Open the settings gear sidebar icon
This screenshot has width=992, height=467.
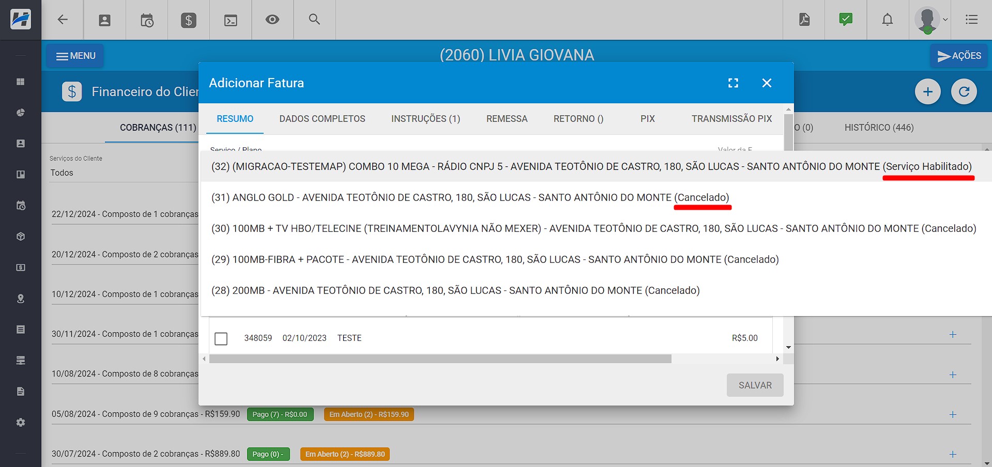21,423
